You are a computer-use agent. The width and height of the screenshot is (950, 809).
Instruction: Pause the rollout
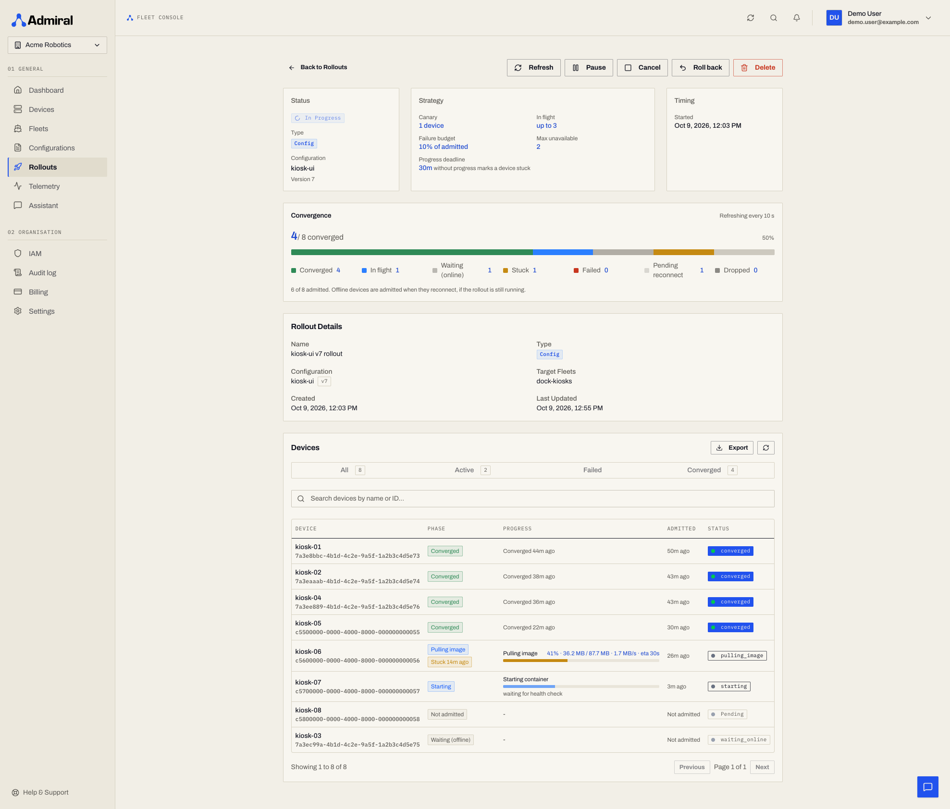point(589,68)
